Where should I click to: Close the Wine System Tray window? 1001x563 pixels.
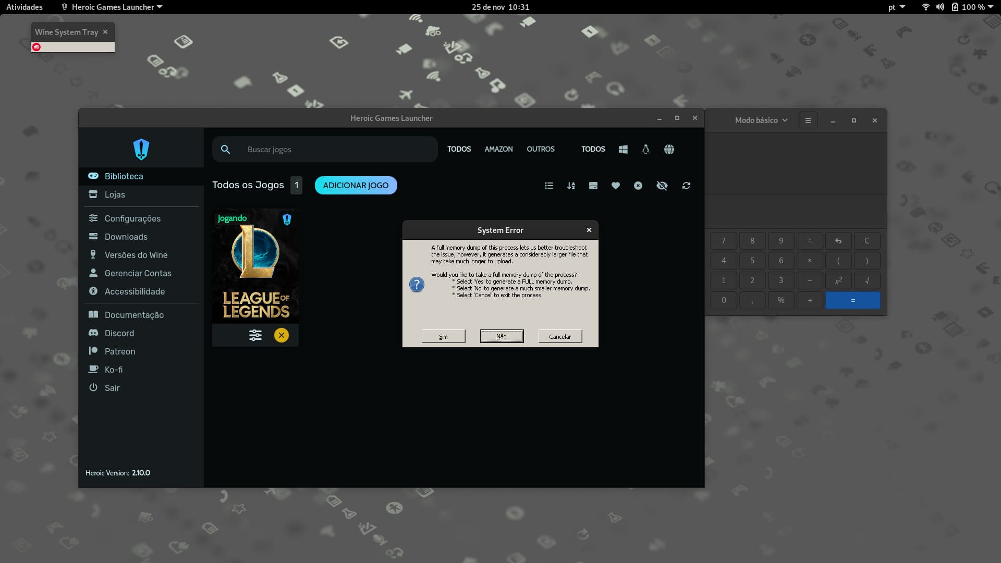pyautogui.click(x=105, y=32)
